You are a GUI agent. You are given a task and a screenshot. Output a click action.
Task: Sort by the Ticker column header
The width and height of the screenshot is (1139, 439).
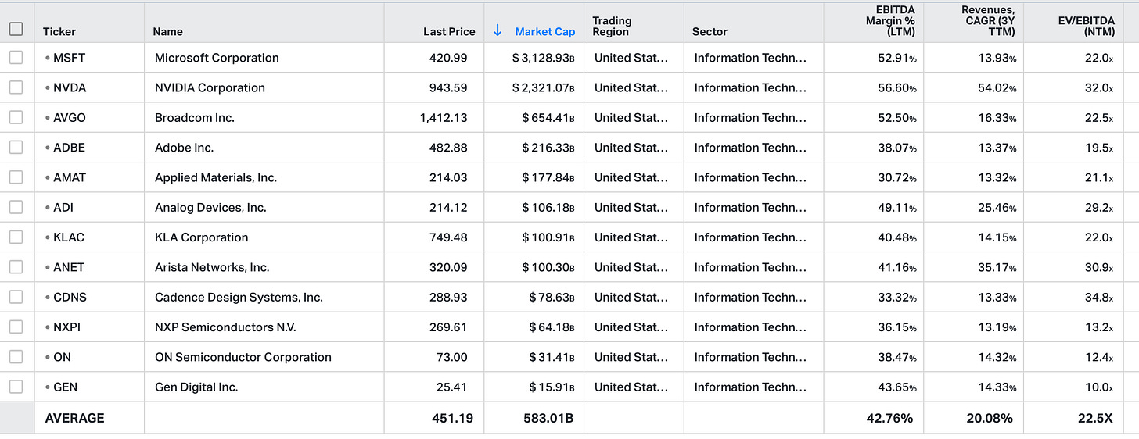pyautogui.click(x=59, y=31)
